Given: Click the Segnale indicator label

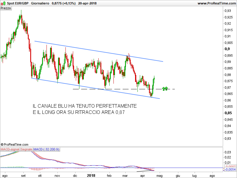Looking at the screenshot, I should tap(26, 150).
